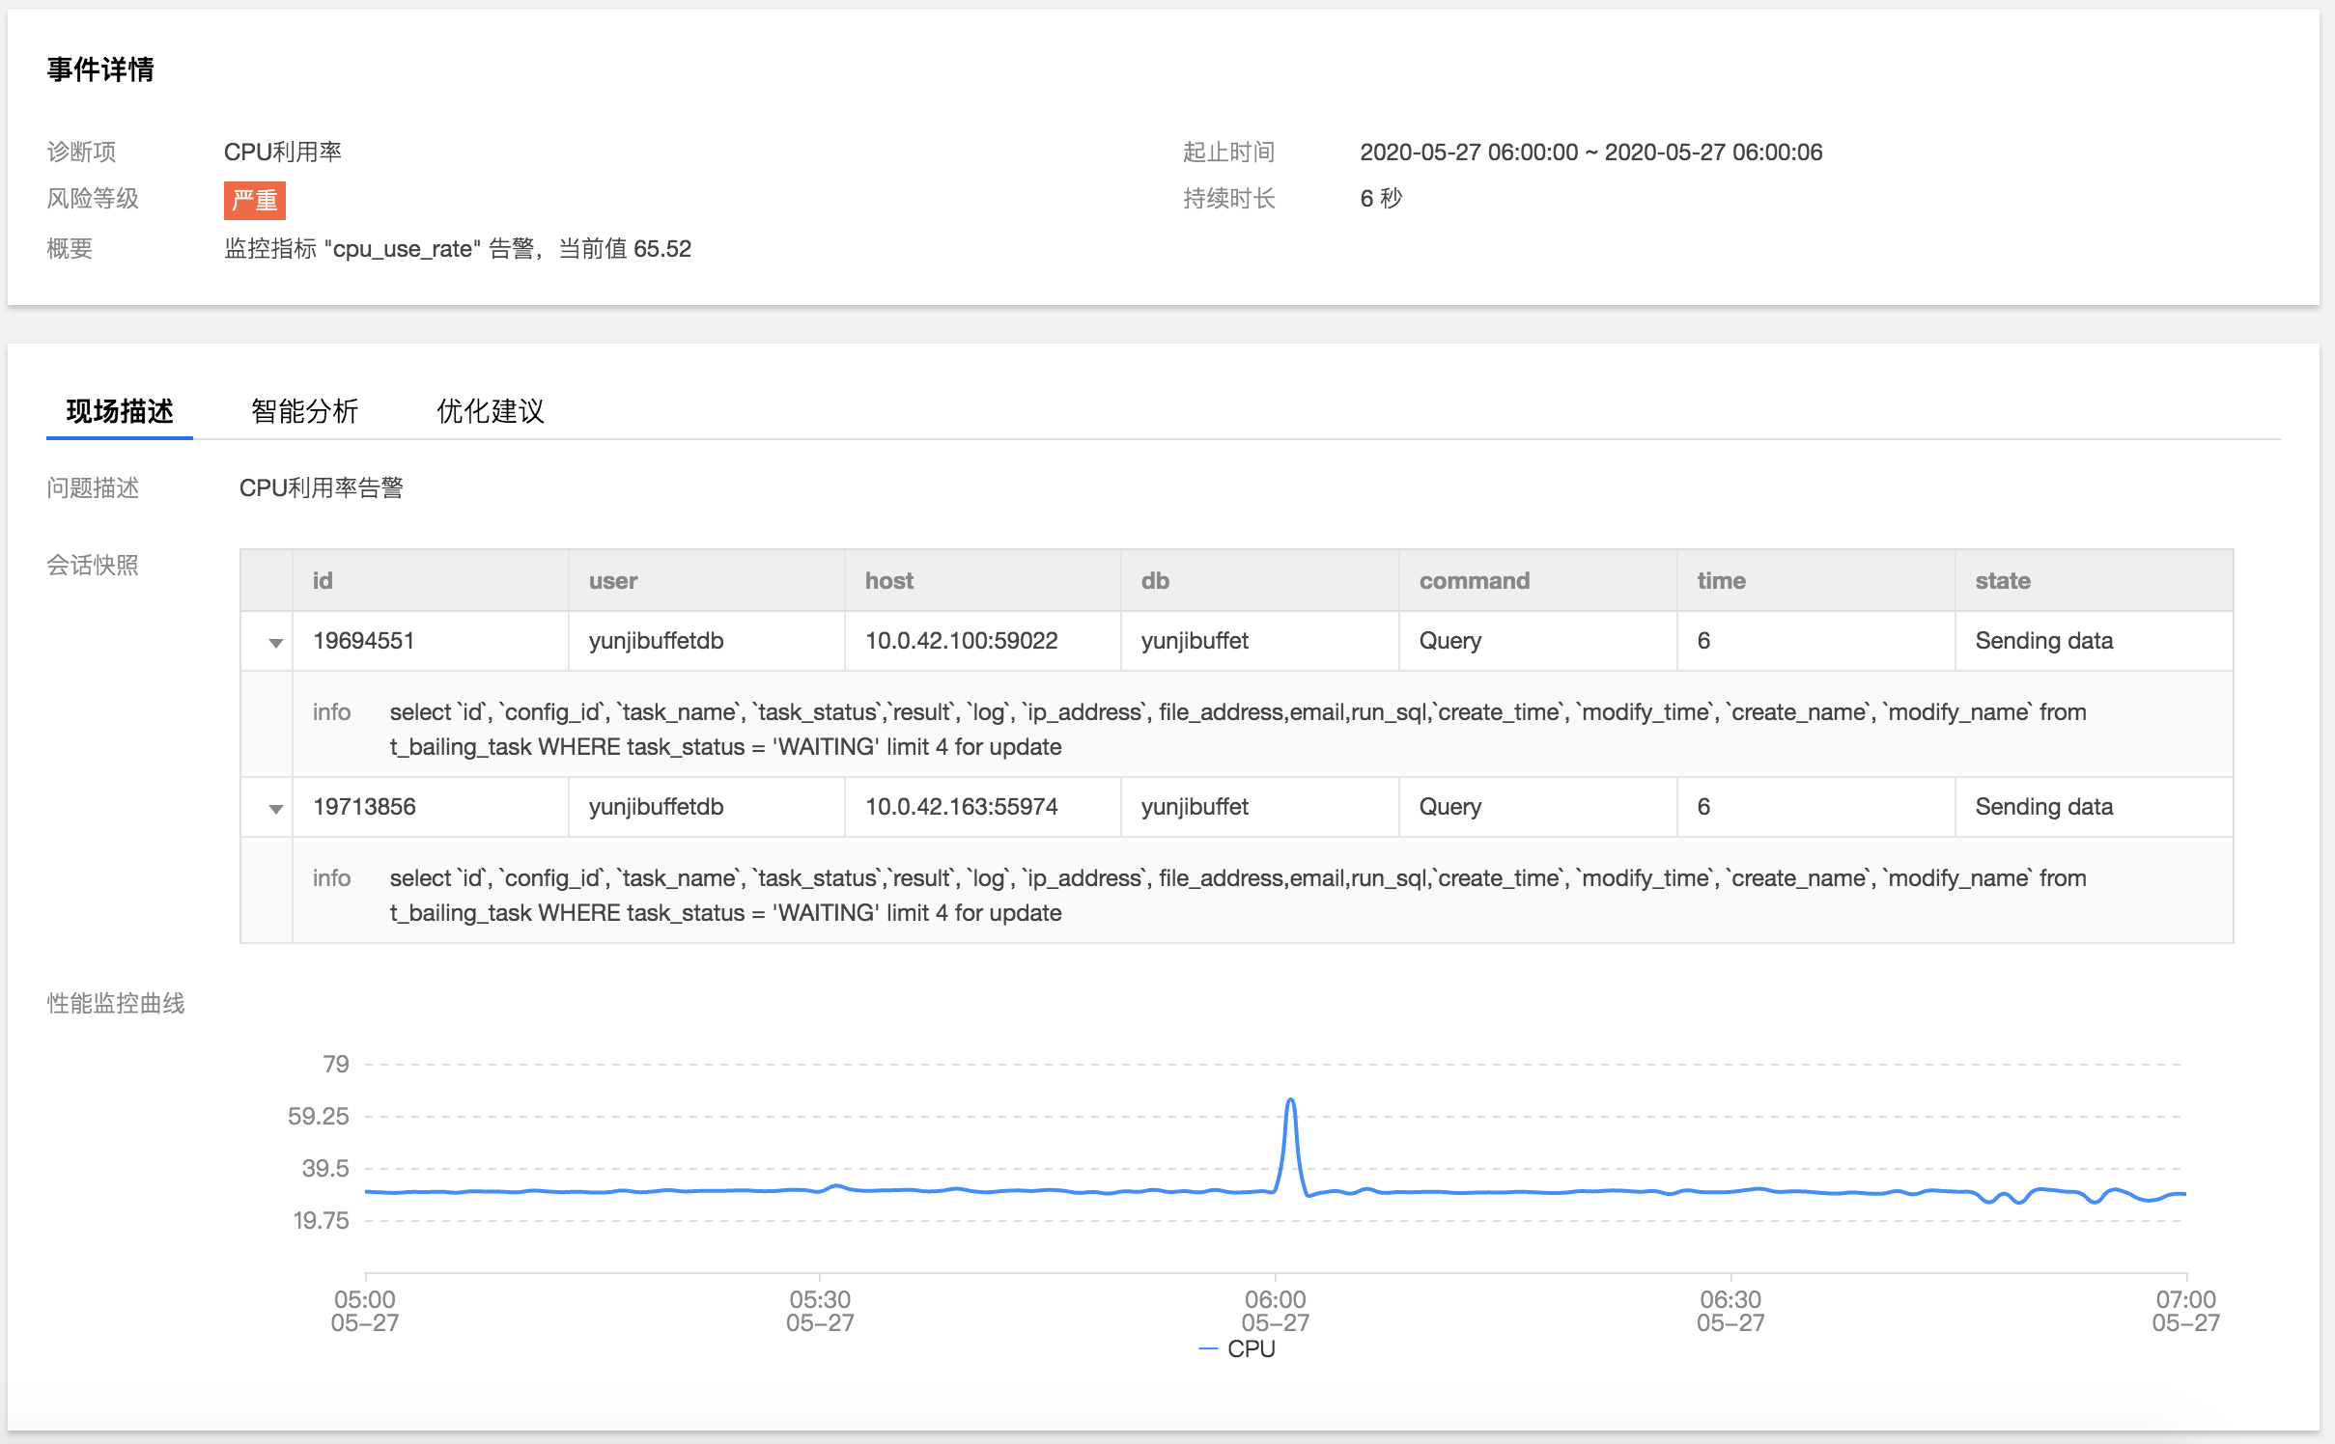Screen dimensions: 2335x1444
Task: Click the CPU spike peak on chart
Action: 1290,1101
